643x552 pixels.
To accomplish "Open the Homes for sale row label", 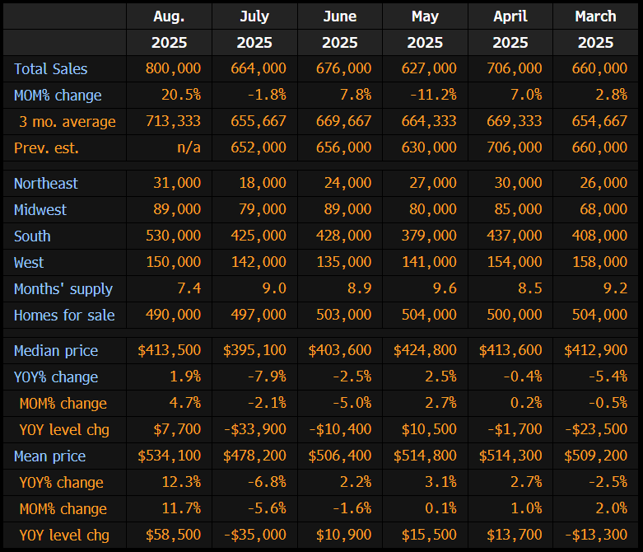I will (x=64, y=316).
